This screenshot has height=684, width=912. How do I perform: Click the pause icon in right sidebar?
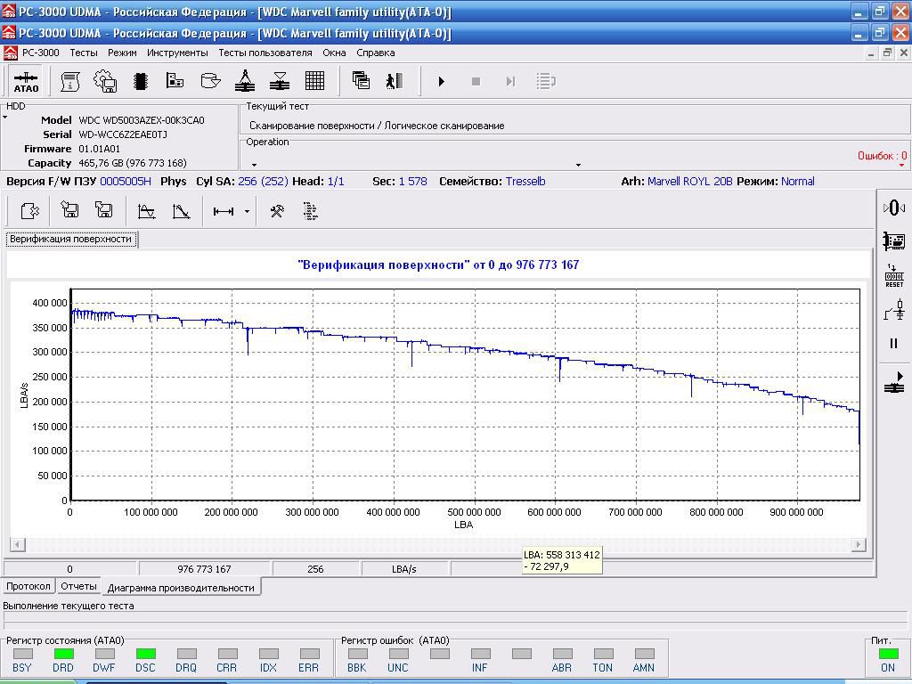click(894, 343)
